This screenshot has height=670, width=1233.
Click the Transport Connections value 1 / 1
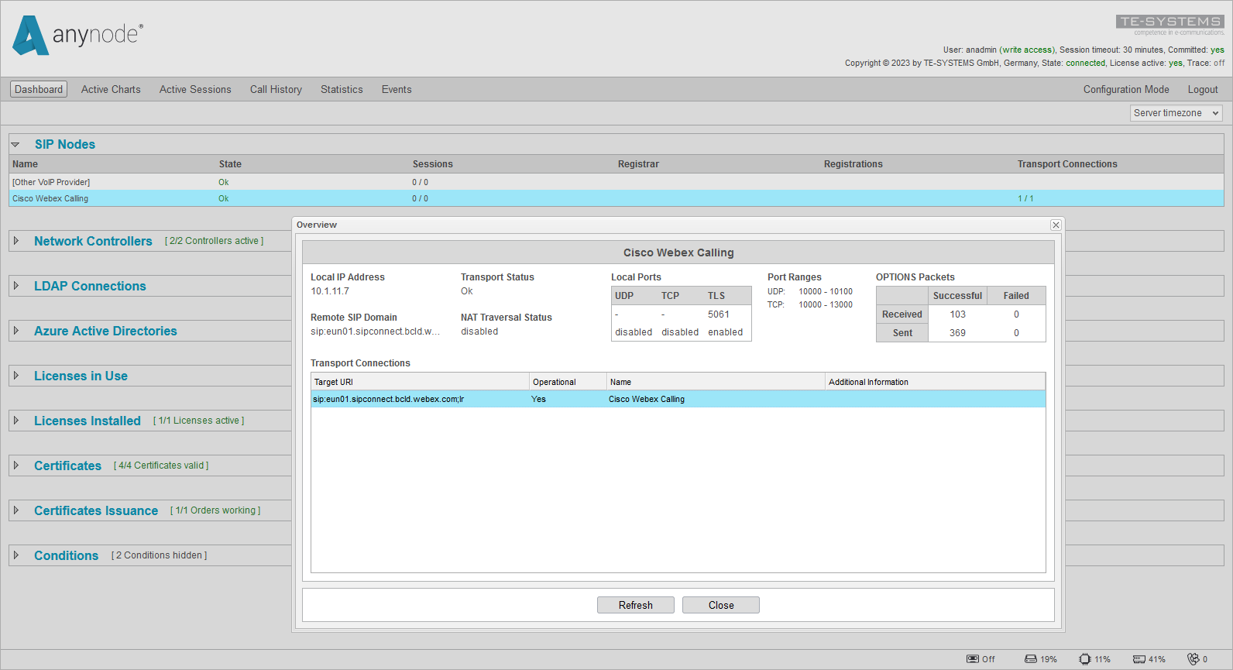(x=1025, y=199)
